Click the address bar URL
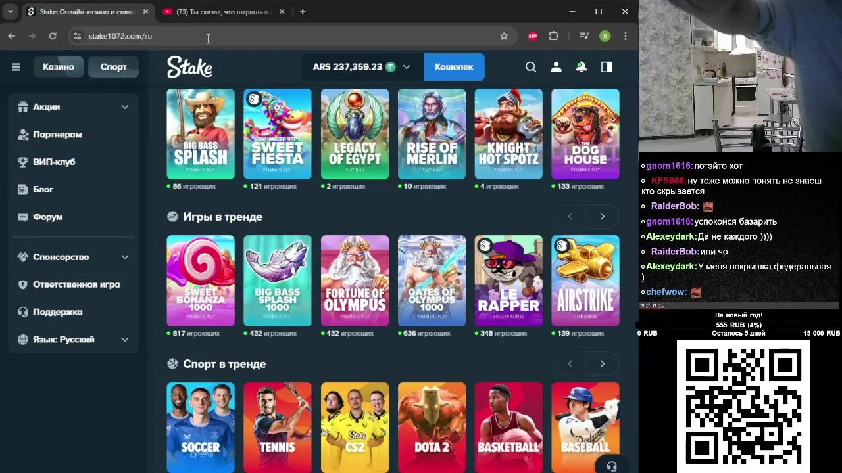Image resolution: width=842 pixels, height=473 pixels. click(120, 36)
